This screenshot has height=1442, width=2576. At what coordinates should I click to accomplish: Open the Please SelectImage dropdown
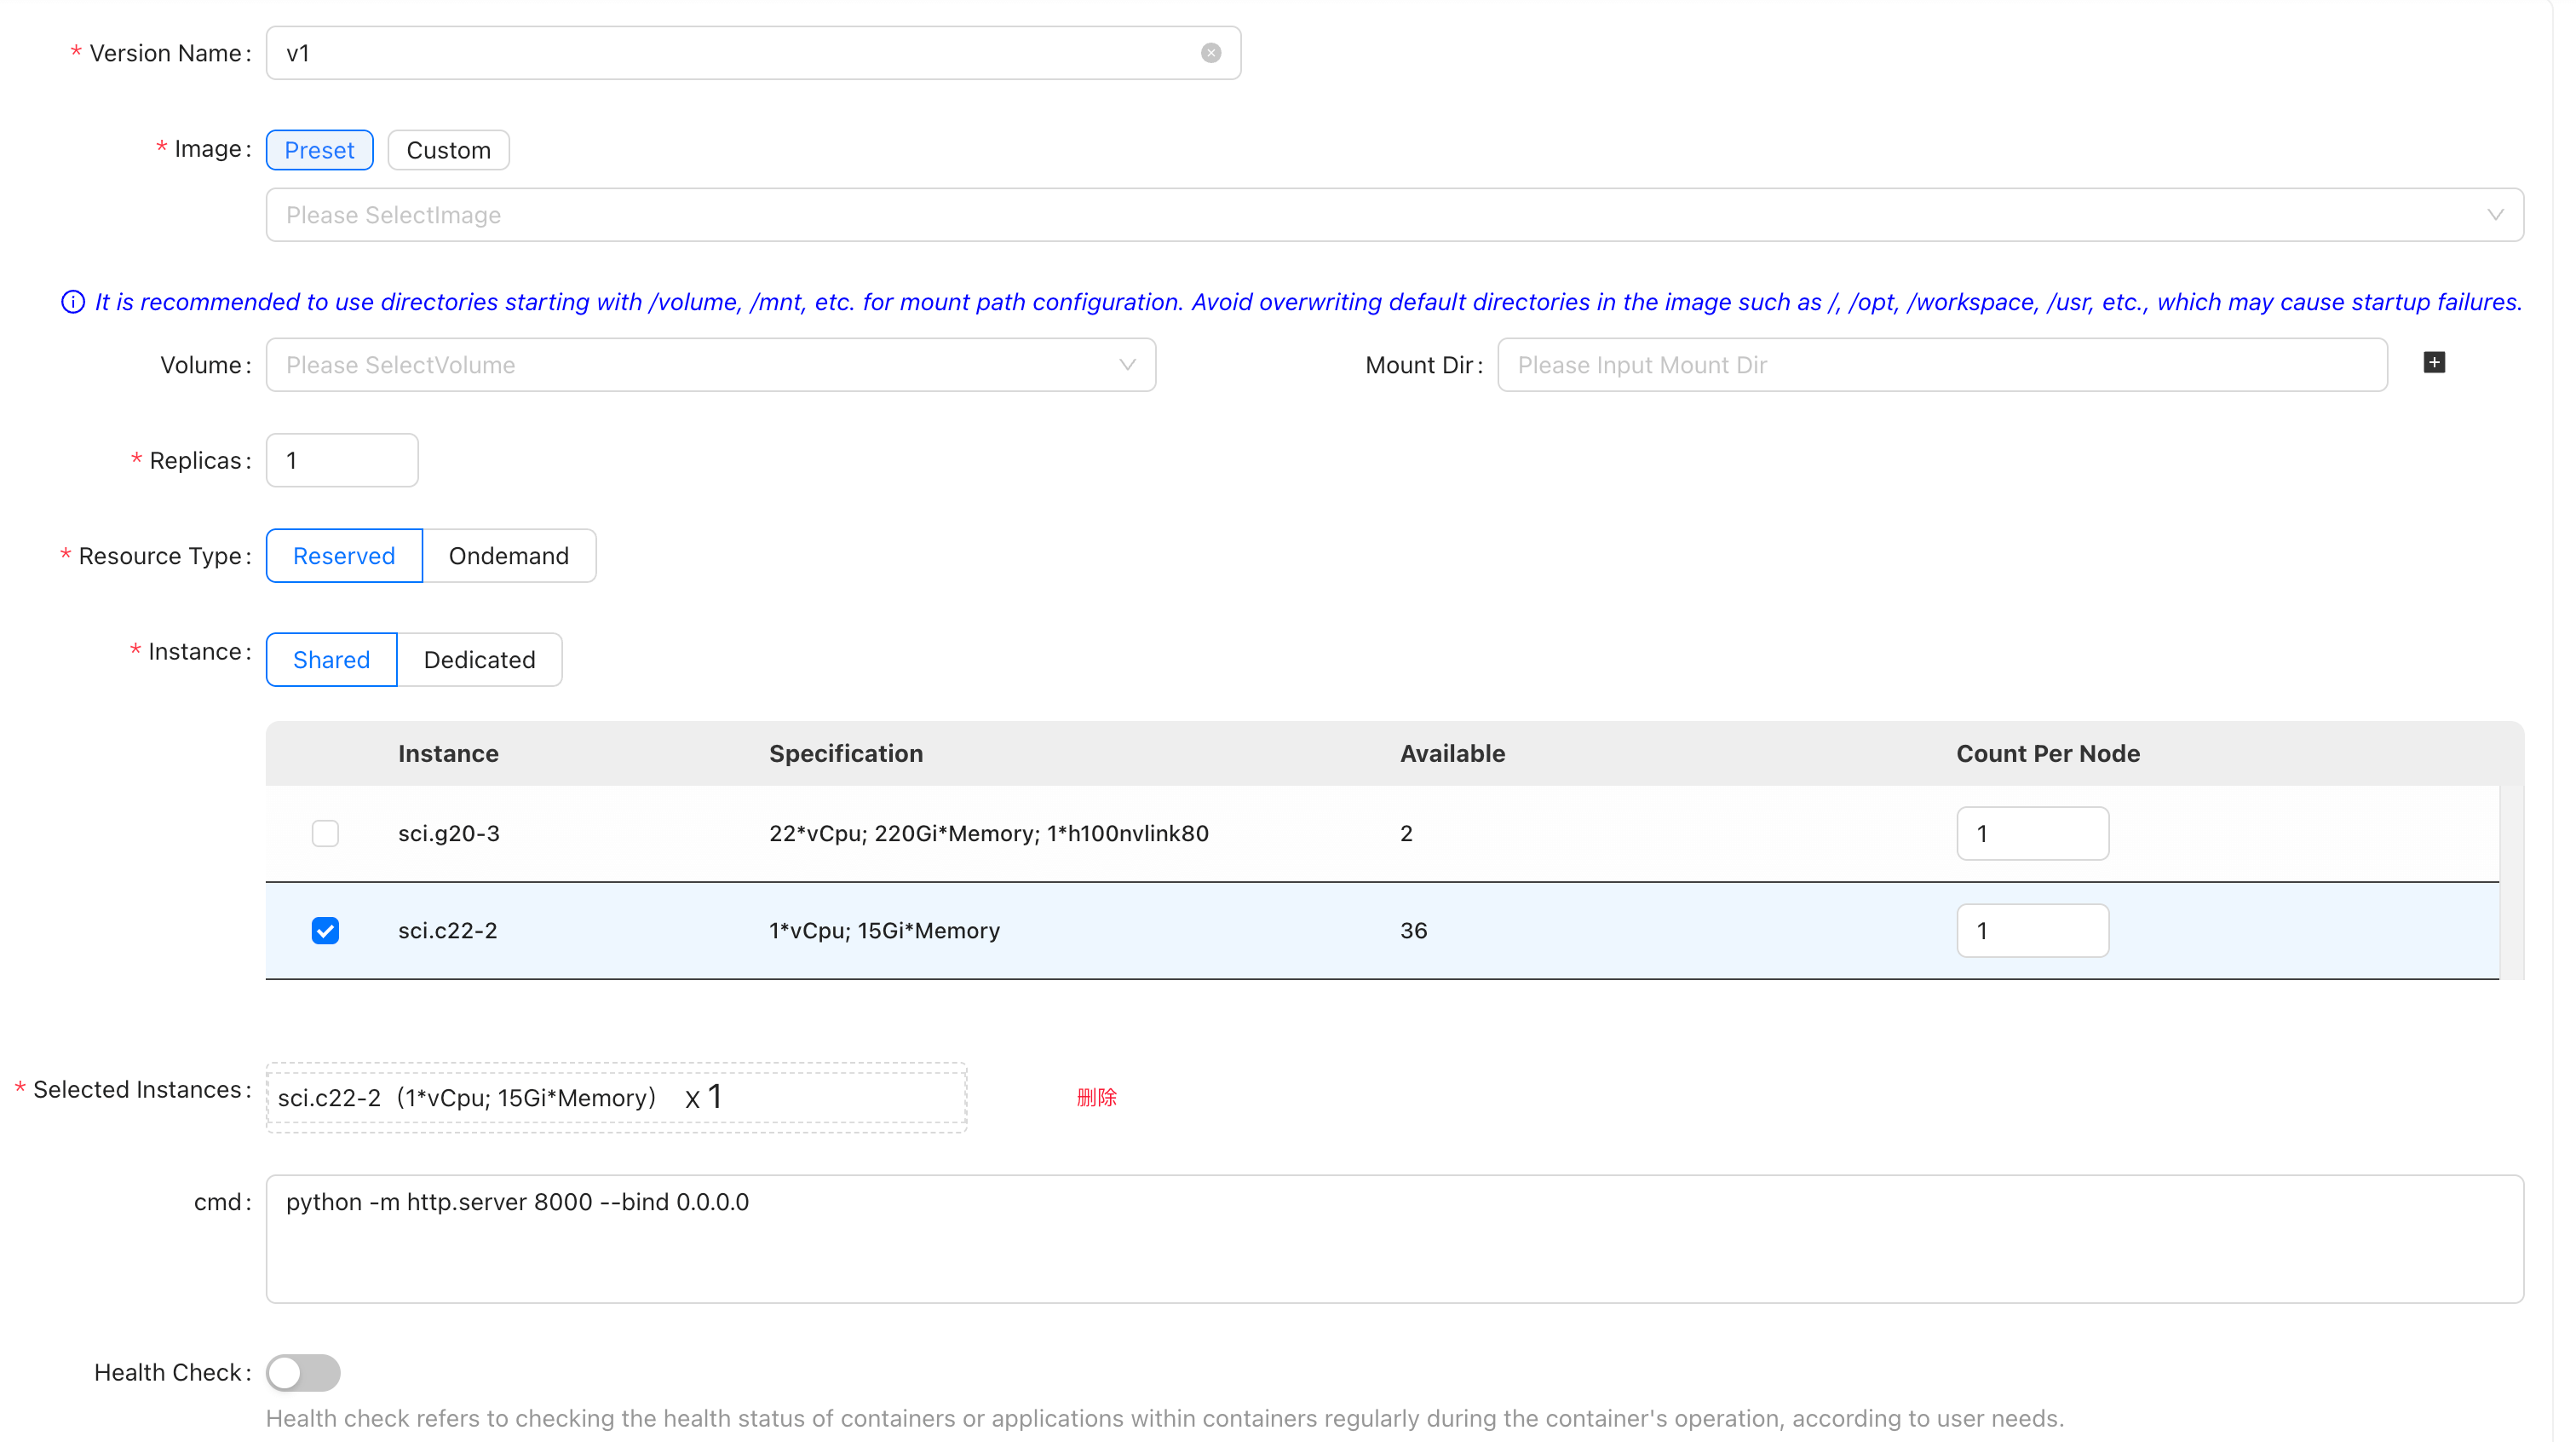tap(1394, 215)
